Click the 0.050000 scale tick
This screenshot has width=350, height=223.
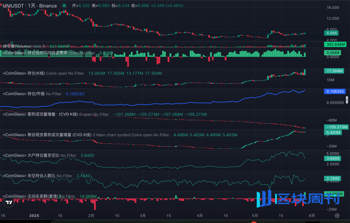tap(335, 103)
